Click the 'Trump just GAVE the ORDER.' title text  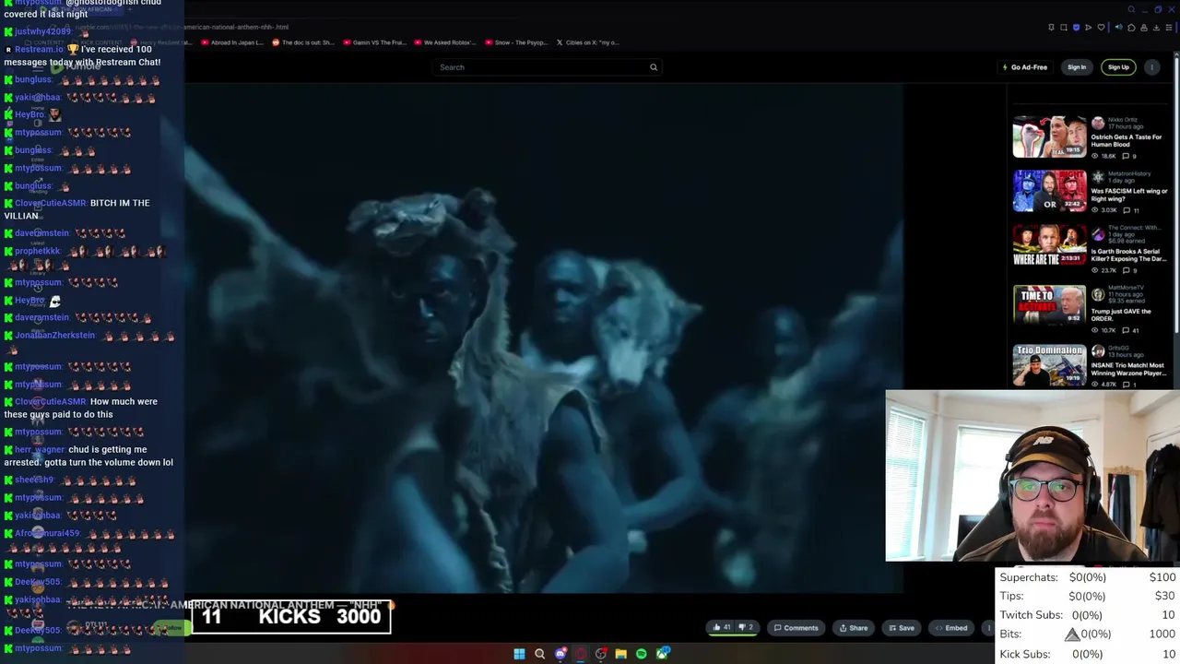click(1120, 314)
